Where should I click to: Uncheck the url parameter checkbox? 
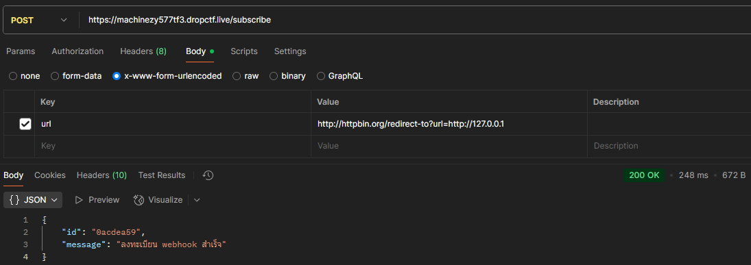(x=25, y=124)
